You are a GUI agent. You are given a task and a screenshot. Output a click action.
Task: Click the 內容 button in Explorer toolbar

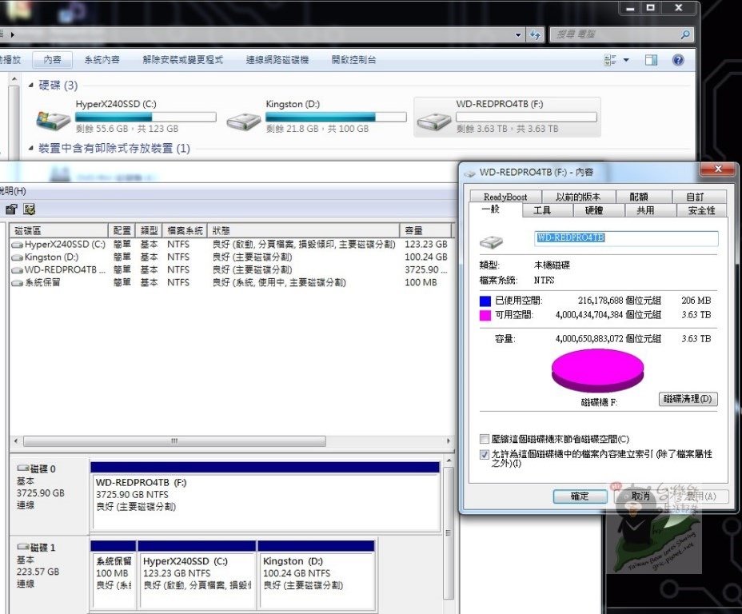(52, 60)
